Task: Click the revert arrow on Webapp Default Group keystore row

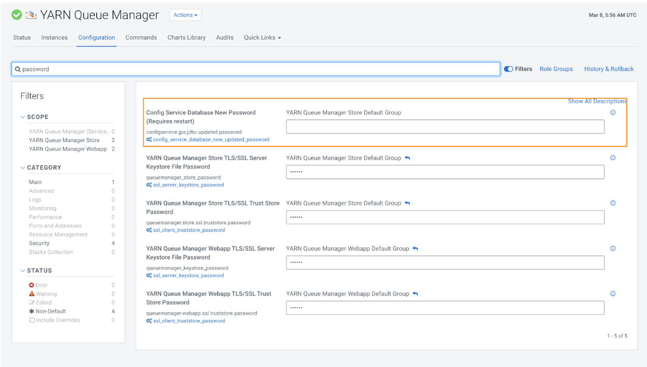Action: (x=415, y=248)
